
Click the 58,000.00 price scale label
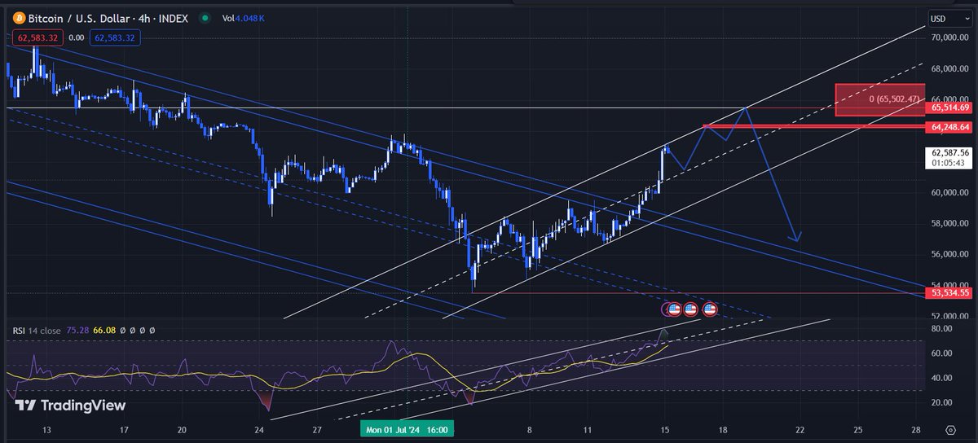(x=949, y=223)
